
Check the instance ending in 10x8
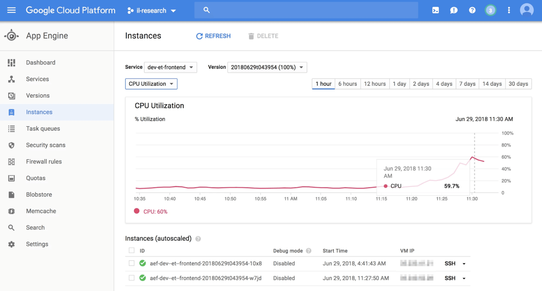[x=131, y=263]
